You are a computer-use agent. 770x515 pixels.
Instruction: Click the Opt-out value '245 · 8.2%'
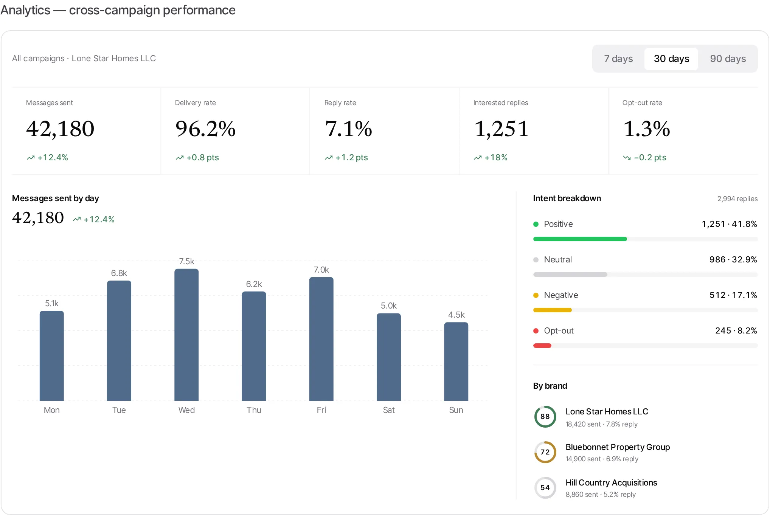[736, 331]
